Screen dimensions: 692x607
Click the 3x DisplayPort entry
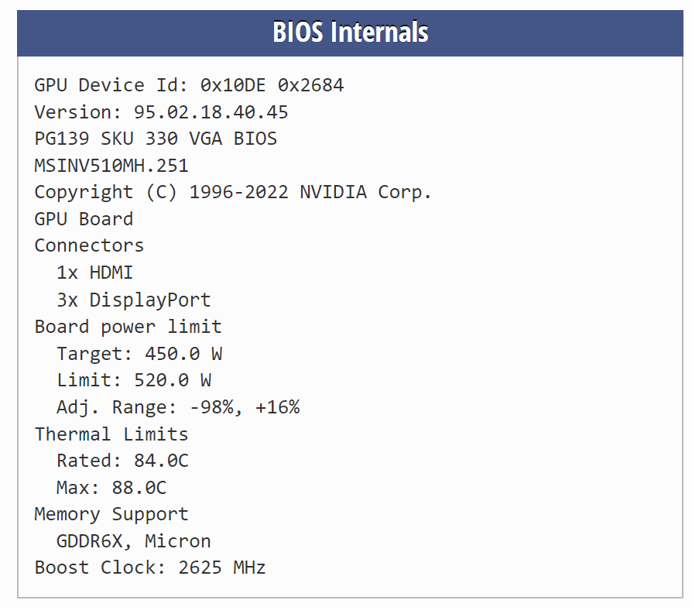coord(134,300)
